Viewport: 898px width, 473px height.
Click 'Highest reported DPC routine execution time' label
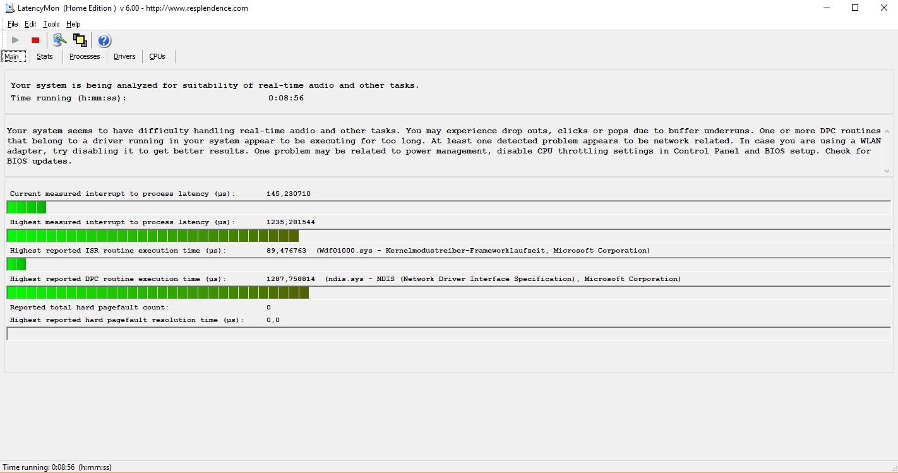(x=118, y=279)
